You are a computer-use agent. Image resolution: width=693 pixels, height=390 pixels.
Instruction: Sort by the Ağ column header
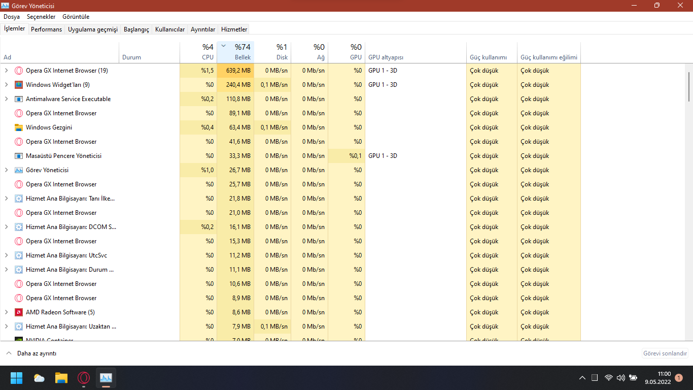(x=309, y=52)
